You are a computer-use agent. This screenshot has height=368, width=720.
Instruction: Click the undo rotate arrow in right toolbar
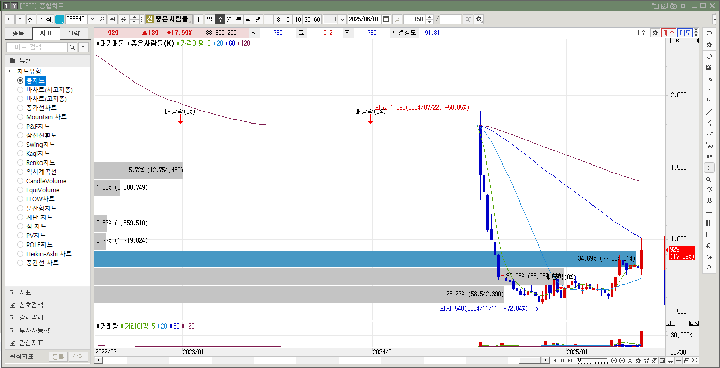(709, 246)
